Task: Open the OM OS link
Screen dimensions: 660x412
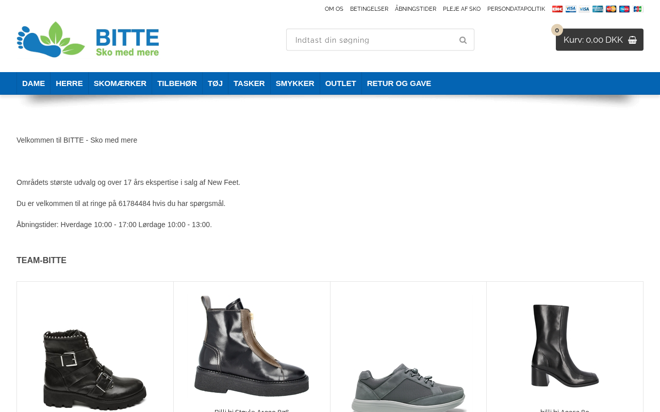Action: (334, 9)
